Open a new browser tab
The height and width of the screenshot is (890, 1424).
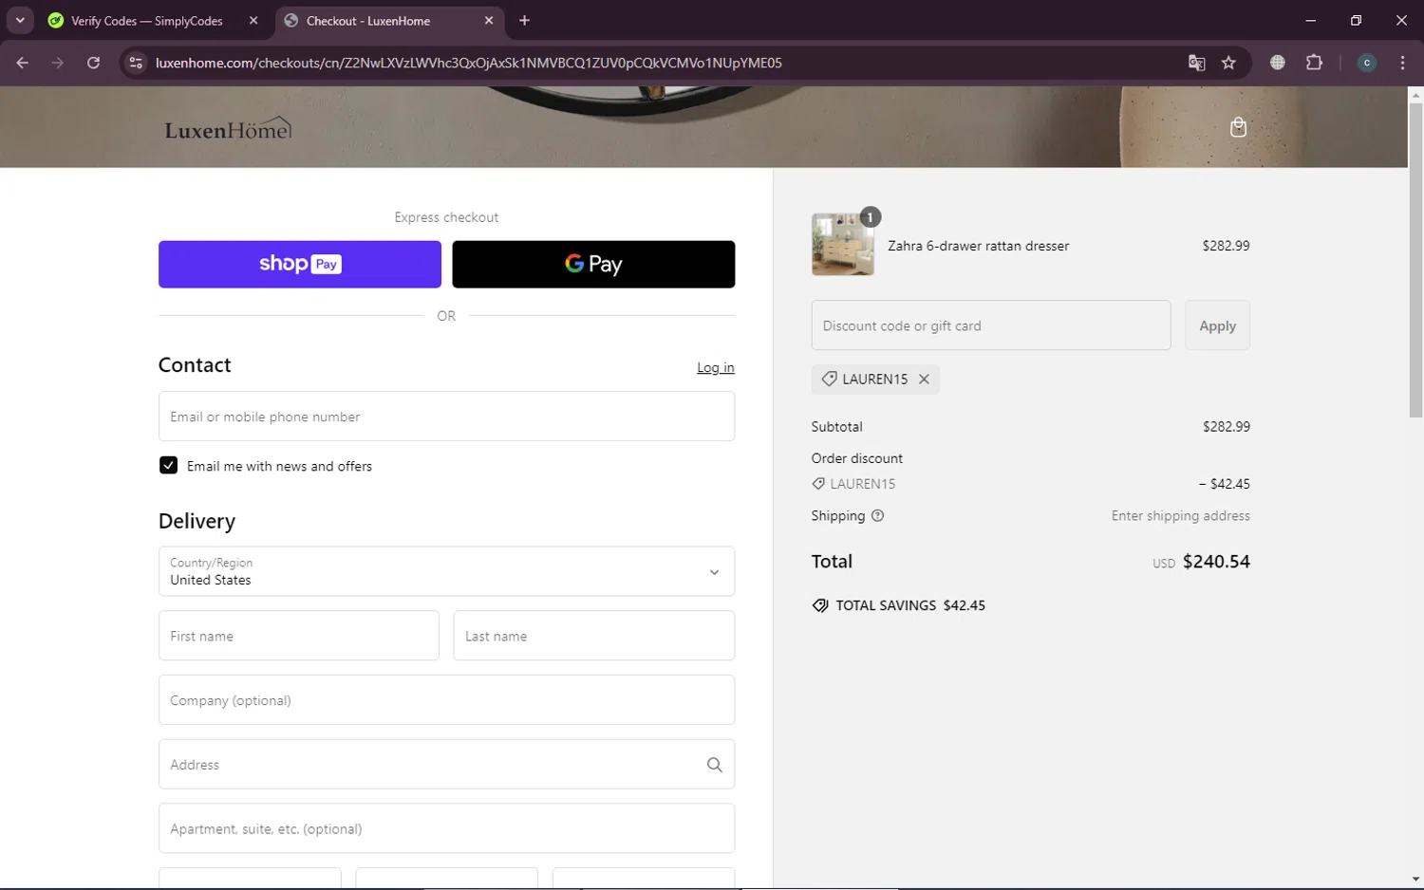click(x=524, y=21)
